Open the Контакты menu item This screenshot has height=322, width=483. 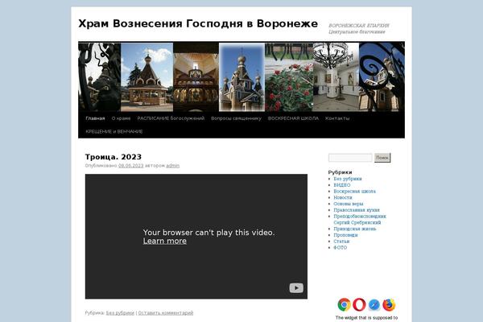coord(337,118)
